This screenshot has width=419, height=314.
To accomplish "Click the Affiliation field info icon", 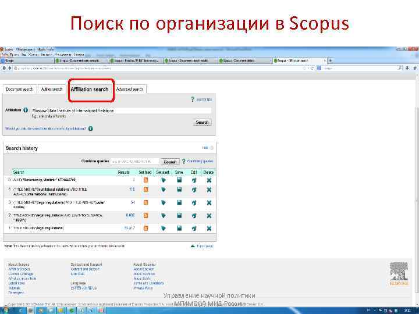I will [x=26, y=110].
